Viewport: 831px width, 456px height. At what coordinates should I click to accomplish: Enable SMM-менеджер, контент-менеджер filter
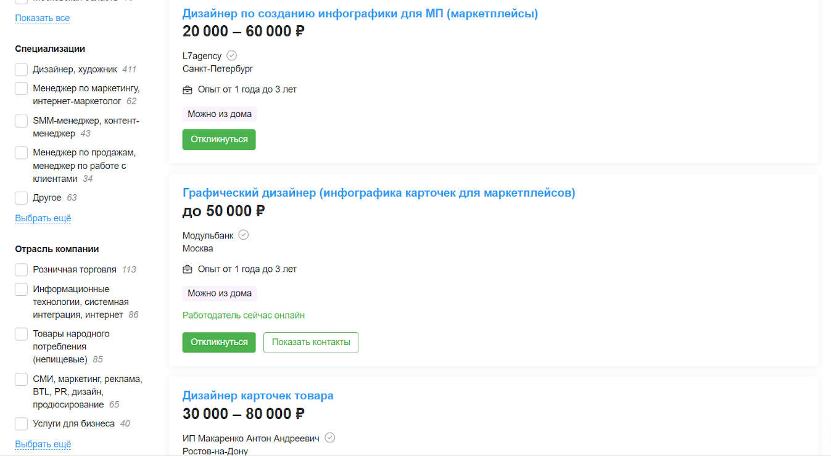(x=21, y=121)
